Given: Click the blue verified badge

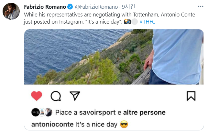Looking at the screenshot, I should pyautogui.click(x=70, y=7).
